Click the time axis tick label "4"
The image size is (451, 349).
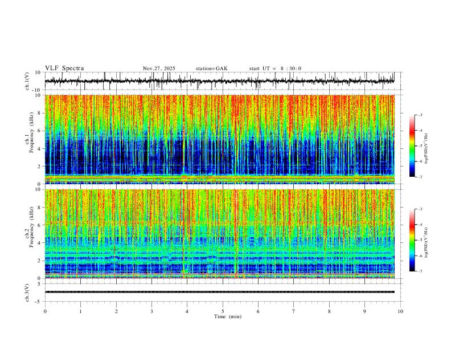coord(187,311)
